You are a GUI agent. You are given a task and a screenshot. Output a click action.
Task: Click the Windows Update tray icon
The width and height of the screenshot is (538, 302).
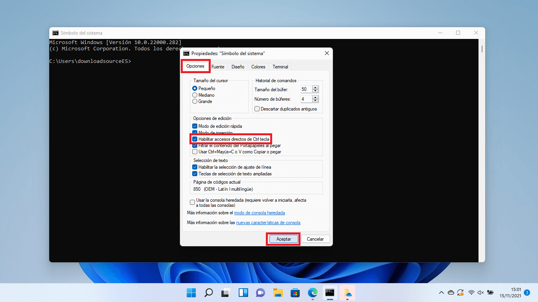(460, 293)
